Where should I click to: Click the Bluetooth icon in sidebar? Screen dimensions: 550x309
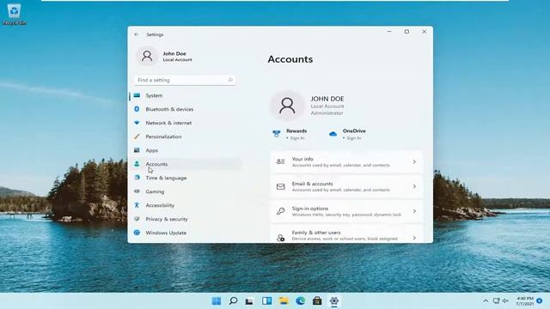pyautogui.click(x=137, y=109)
